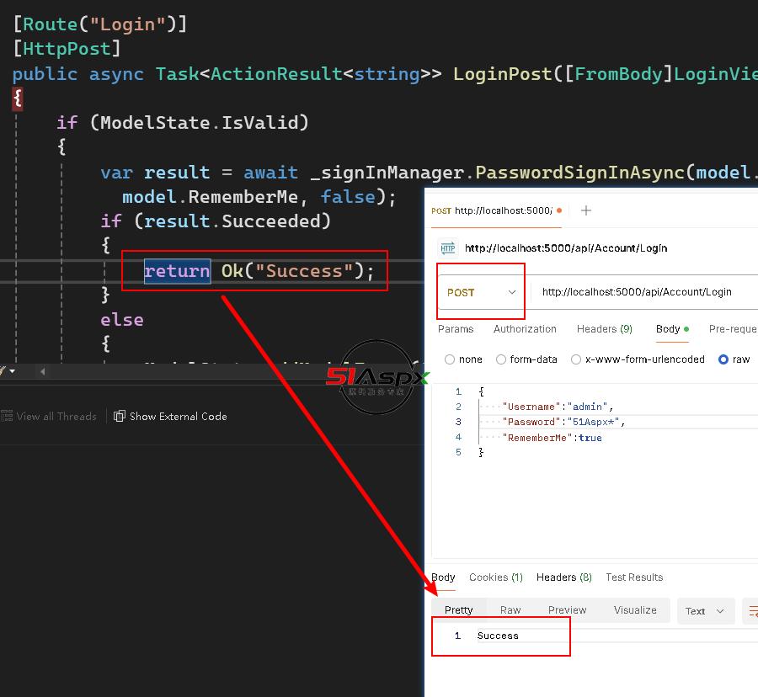Click the return keyword in code
The image size is (758, 697).
click(x=177, y=271)
